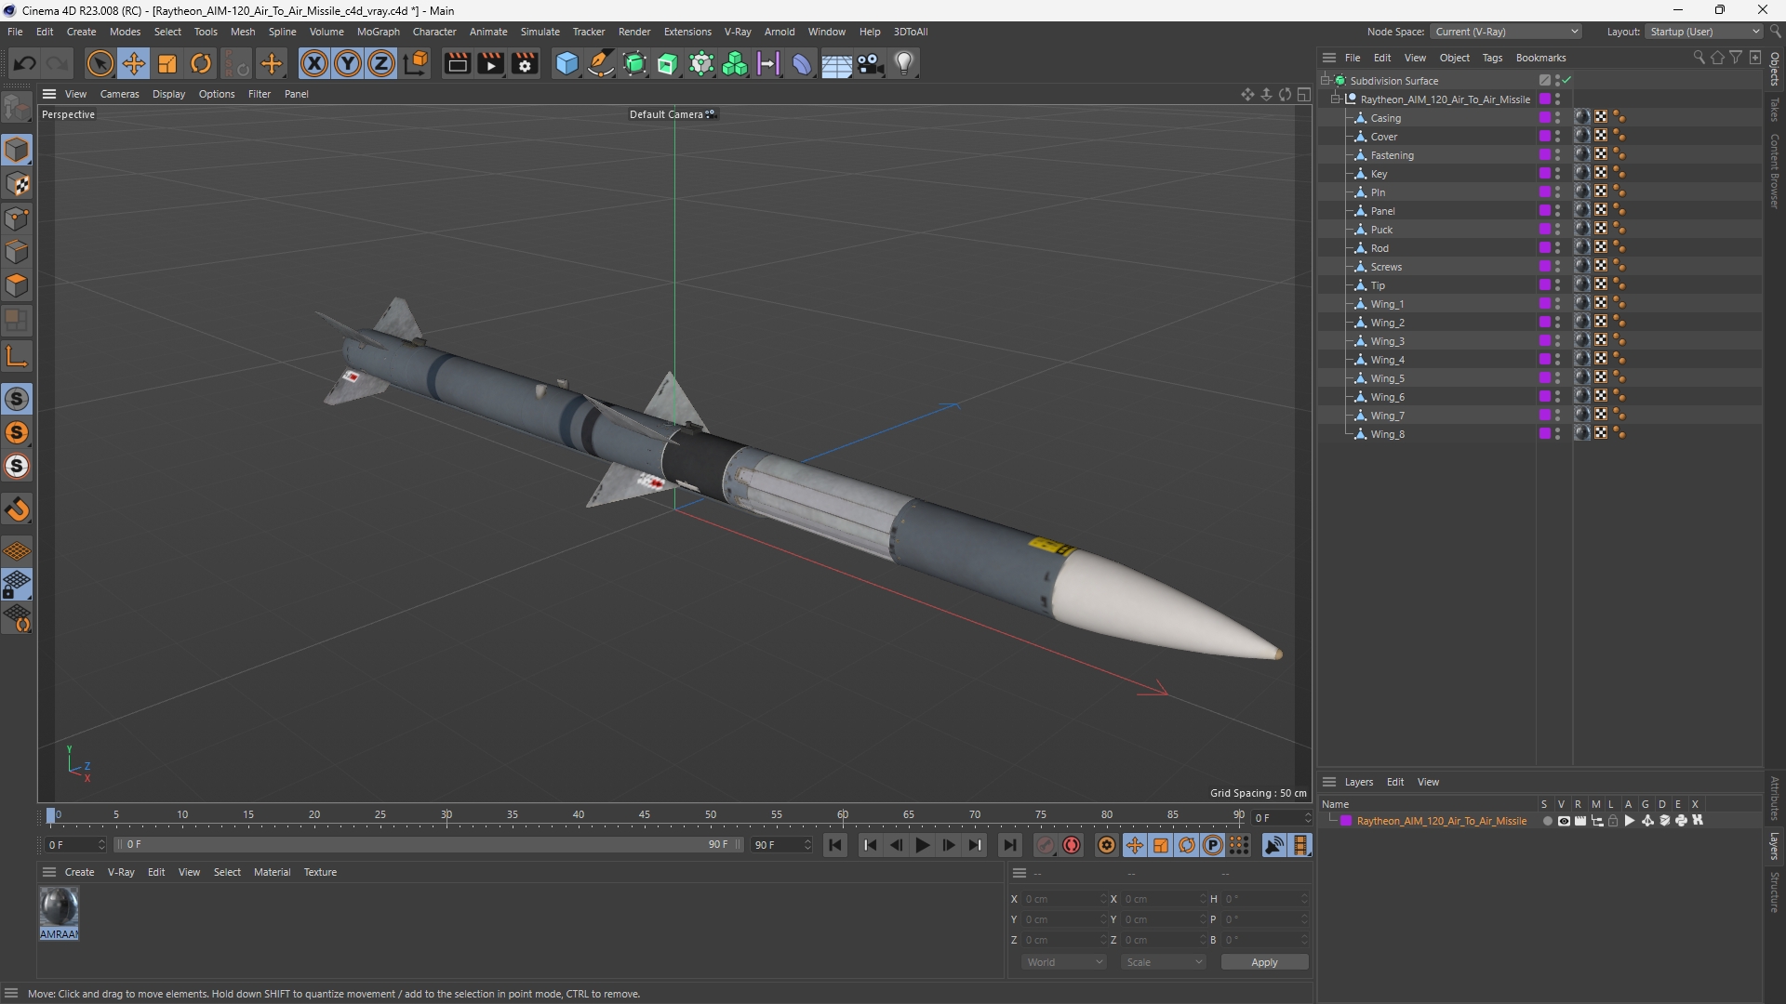Open the viewport Cameras menu
The height and width of the screenshot is (1004, 1786).
coord(119,94)
